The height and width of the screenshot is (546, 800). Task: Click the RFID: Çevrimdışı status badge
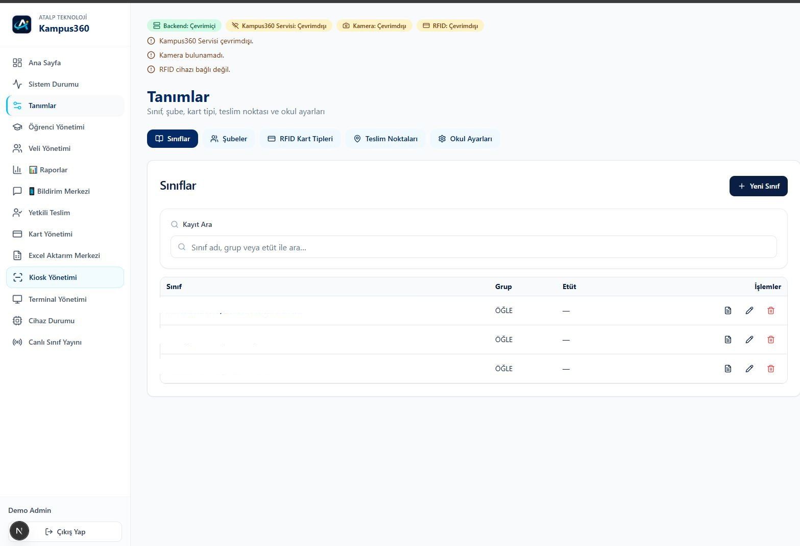pyautogui.click(x=450, y=25)
